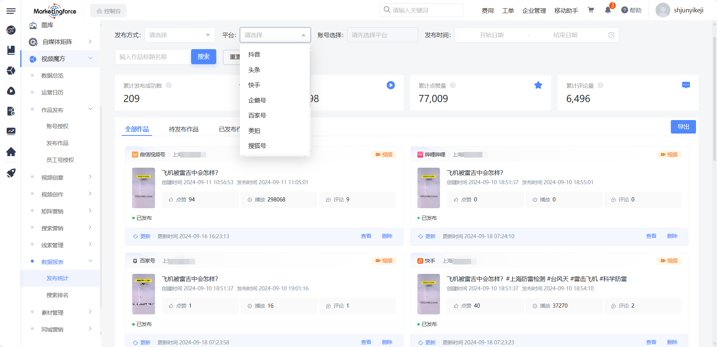Click the info icon beside 累计点赞量
This screenshot has height=347, width=717.
pos(453,86)
